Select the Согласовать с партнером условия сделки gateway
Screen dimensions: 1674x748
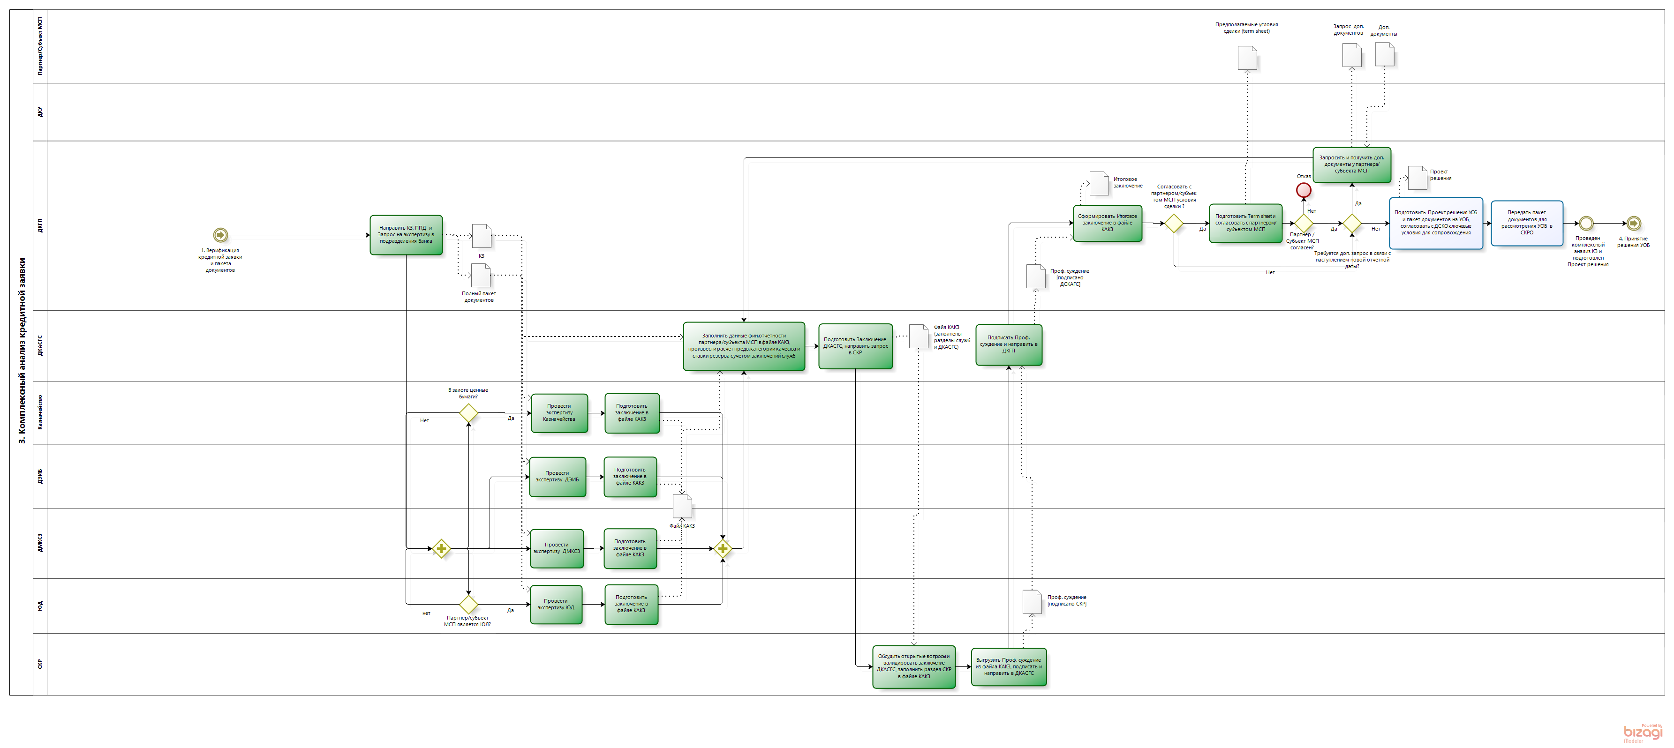coord(1174,224)
